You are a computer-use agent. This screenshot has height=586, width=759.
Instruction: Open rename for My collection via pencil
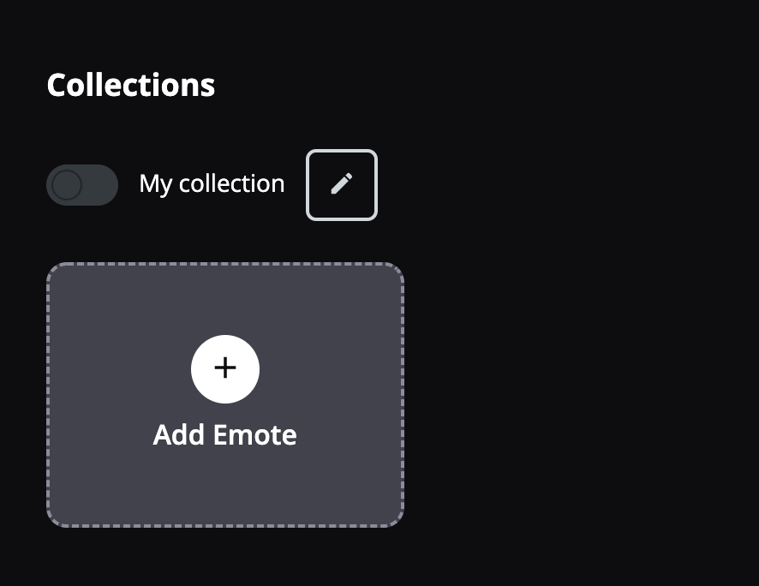342,185
